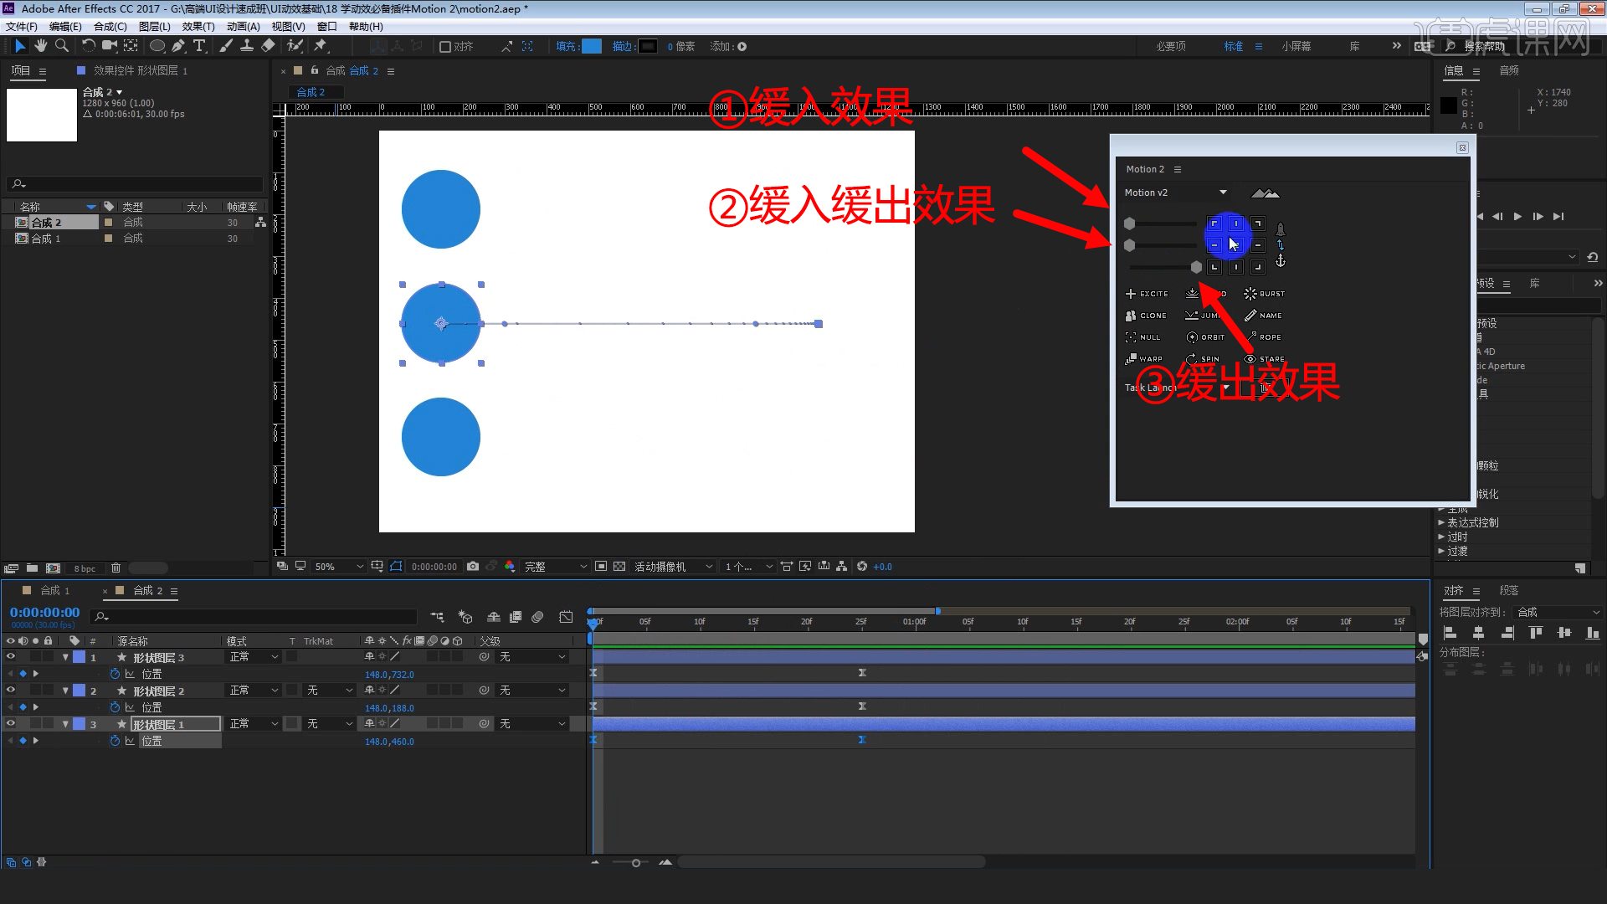Select the Brush tool

(x=226, y=46)
